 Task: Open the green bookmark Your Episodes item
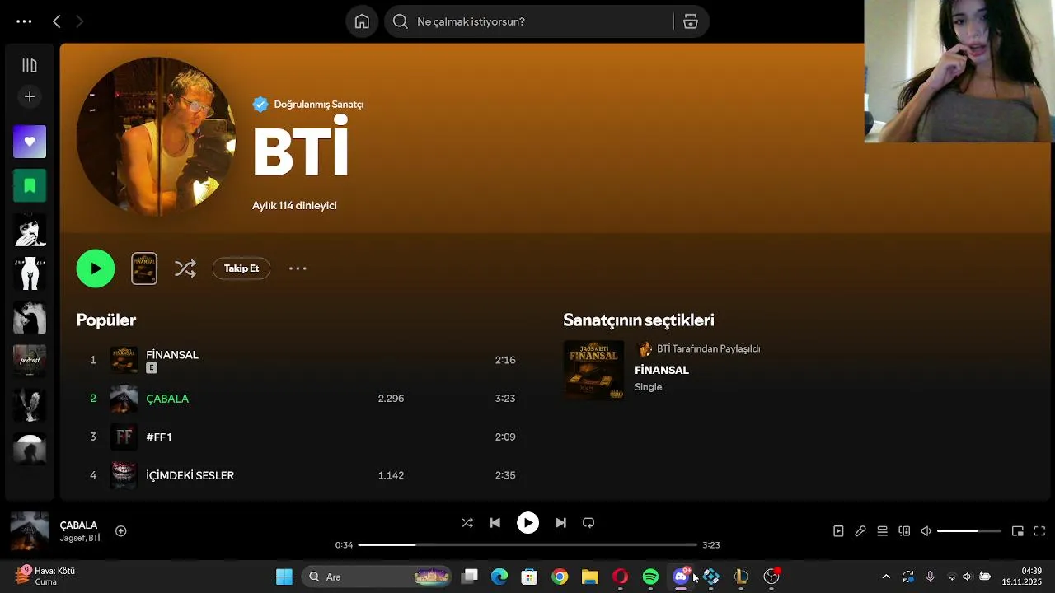pos(30,185)
